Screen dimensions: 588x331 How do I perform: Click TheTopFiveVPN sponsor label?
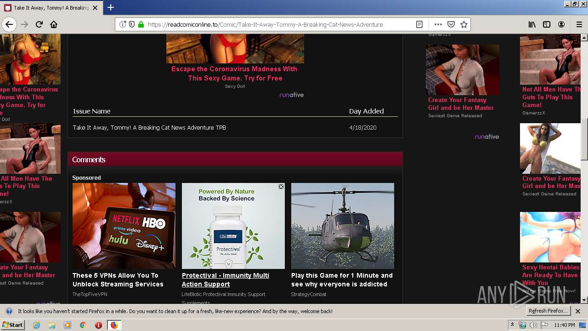[90, 294]
